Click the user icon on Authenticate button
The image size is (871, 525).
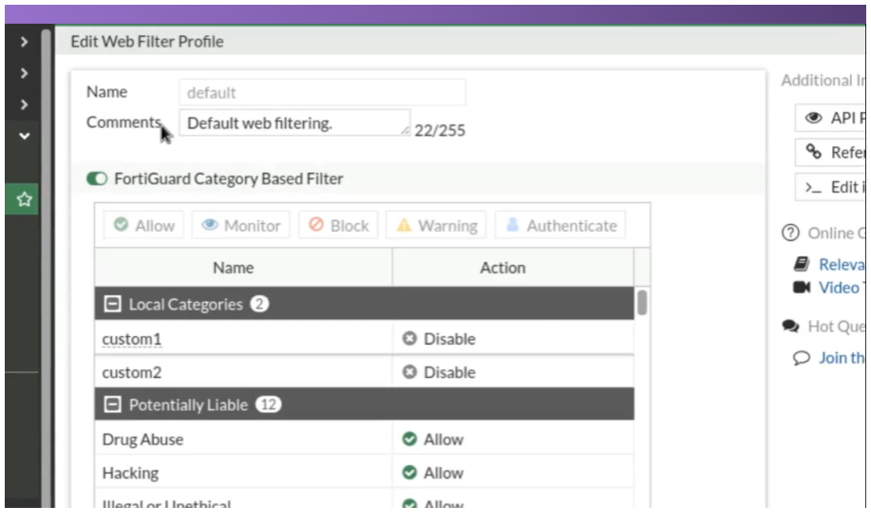[x=513, y=224]
